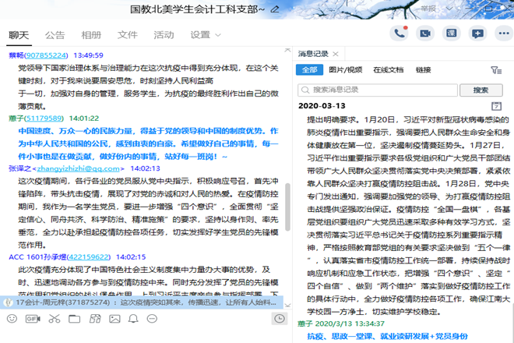Open the 课 online class feature
The width and height of the screenshot is (514, 343).
[x=451, y=34]
